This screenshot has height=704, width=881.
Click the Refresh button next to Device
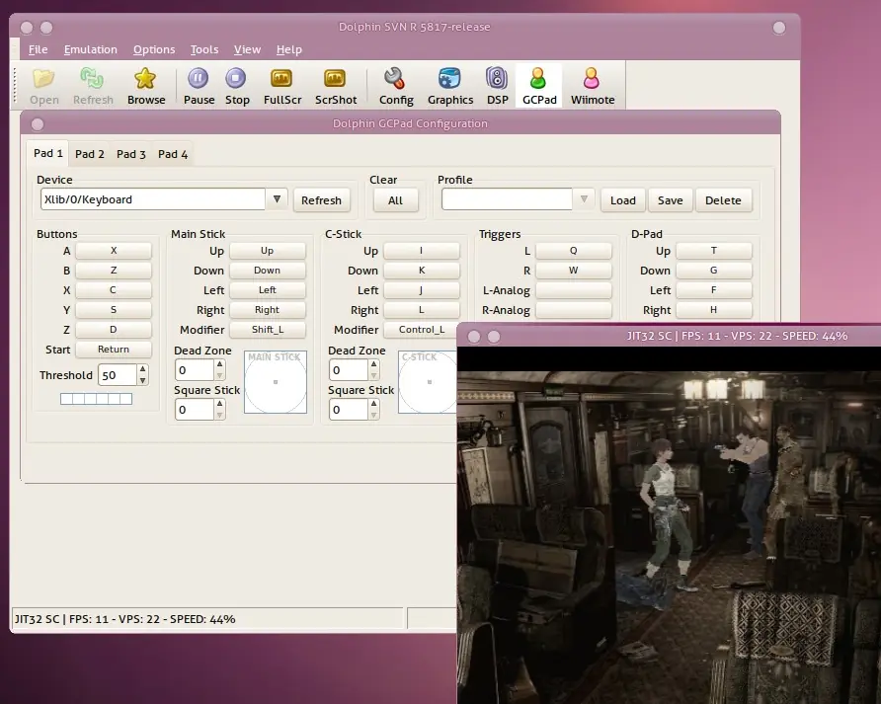[321, 200]
